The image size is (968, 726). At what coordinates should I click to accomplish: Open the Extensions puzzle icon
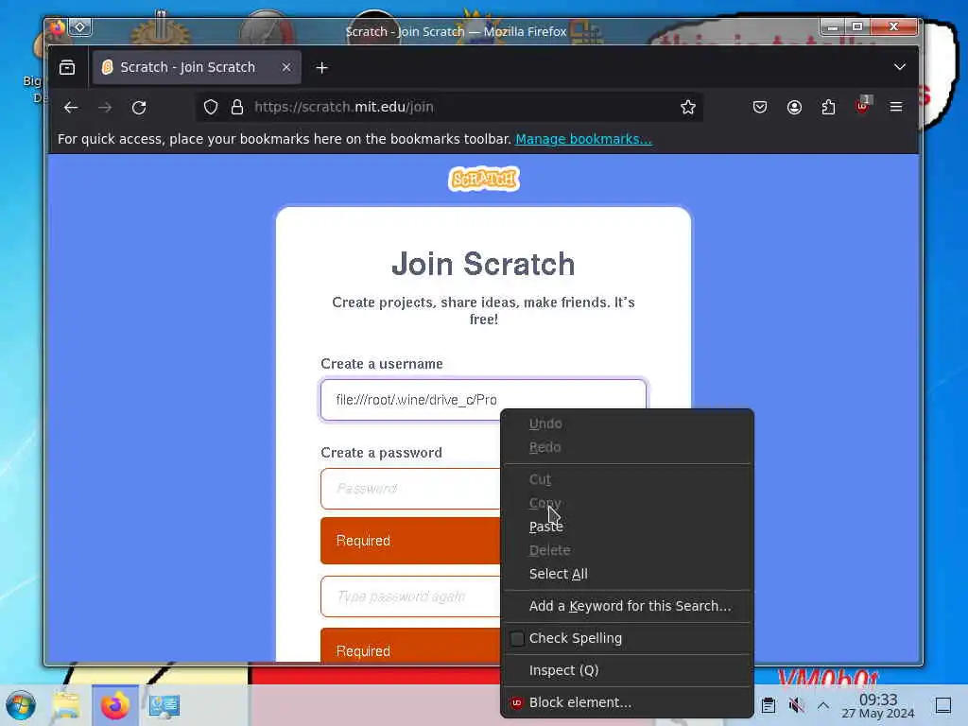pos(828,108)
